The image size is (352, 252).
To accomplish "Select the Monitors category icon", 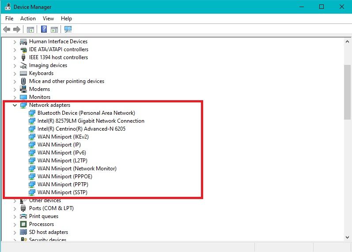I will [23, 97].
